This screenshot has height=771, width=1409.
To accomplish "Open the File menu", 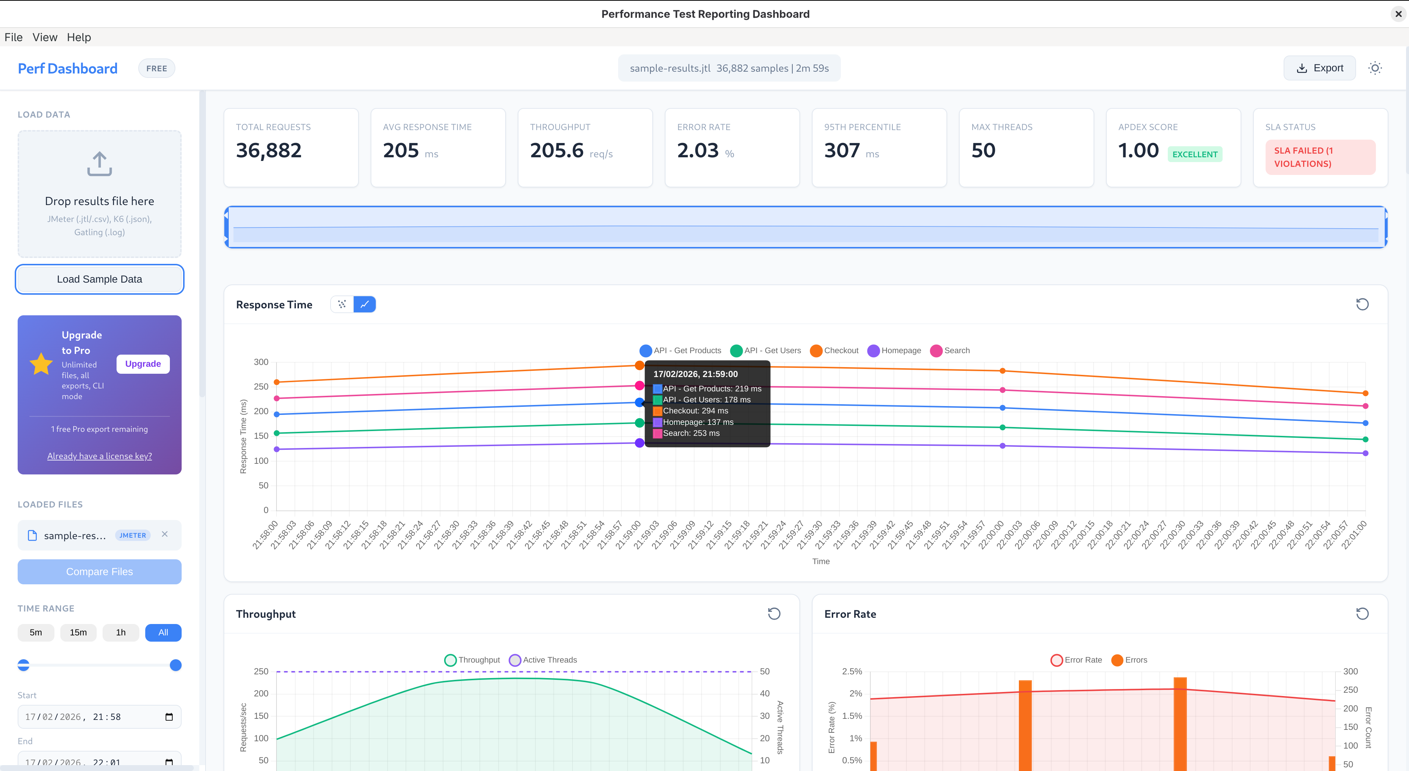I will click(13, 37).
